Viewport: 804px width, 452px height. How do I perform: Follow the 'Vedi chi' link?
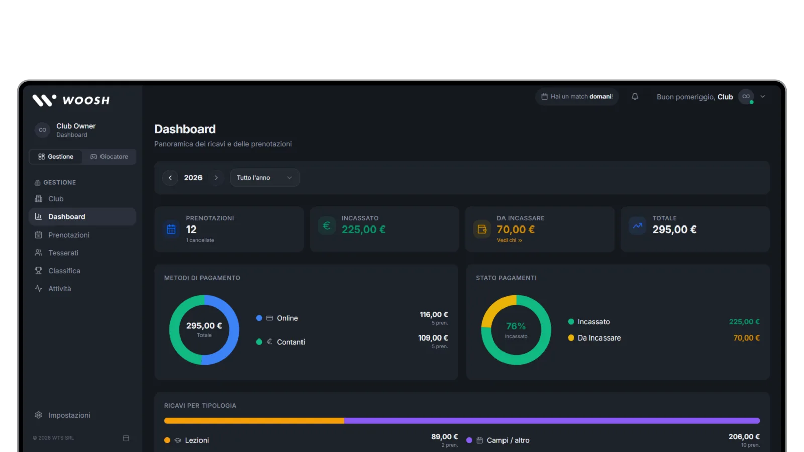coord(510,240)
